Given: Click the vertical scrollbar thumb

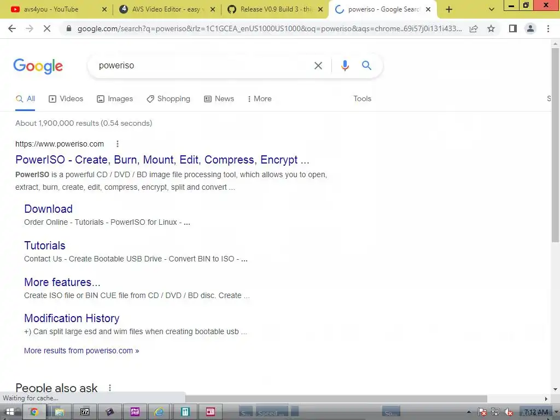Looking at the screenshot, I should click(x=555, y=144).
